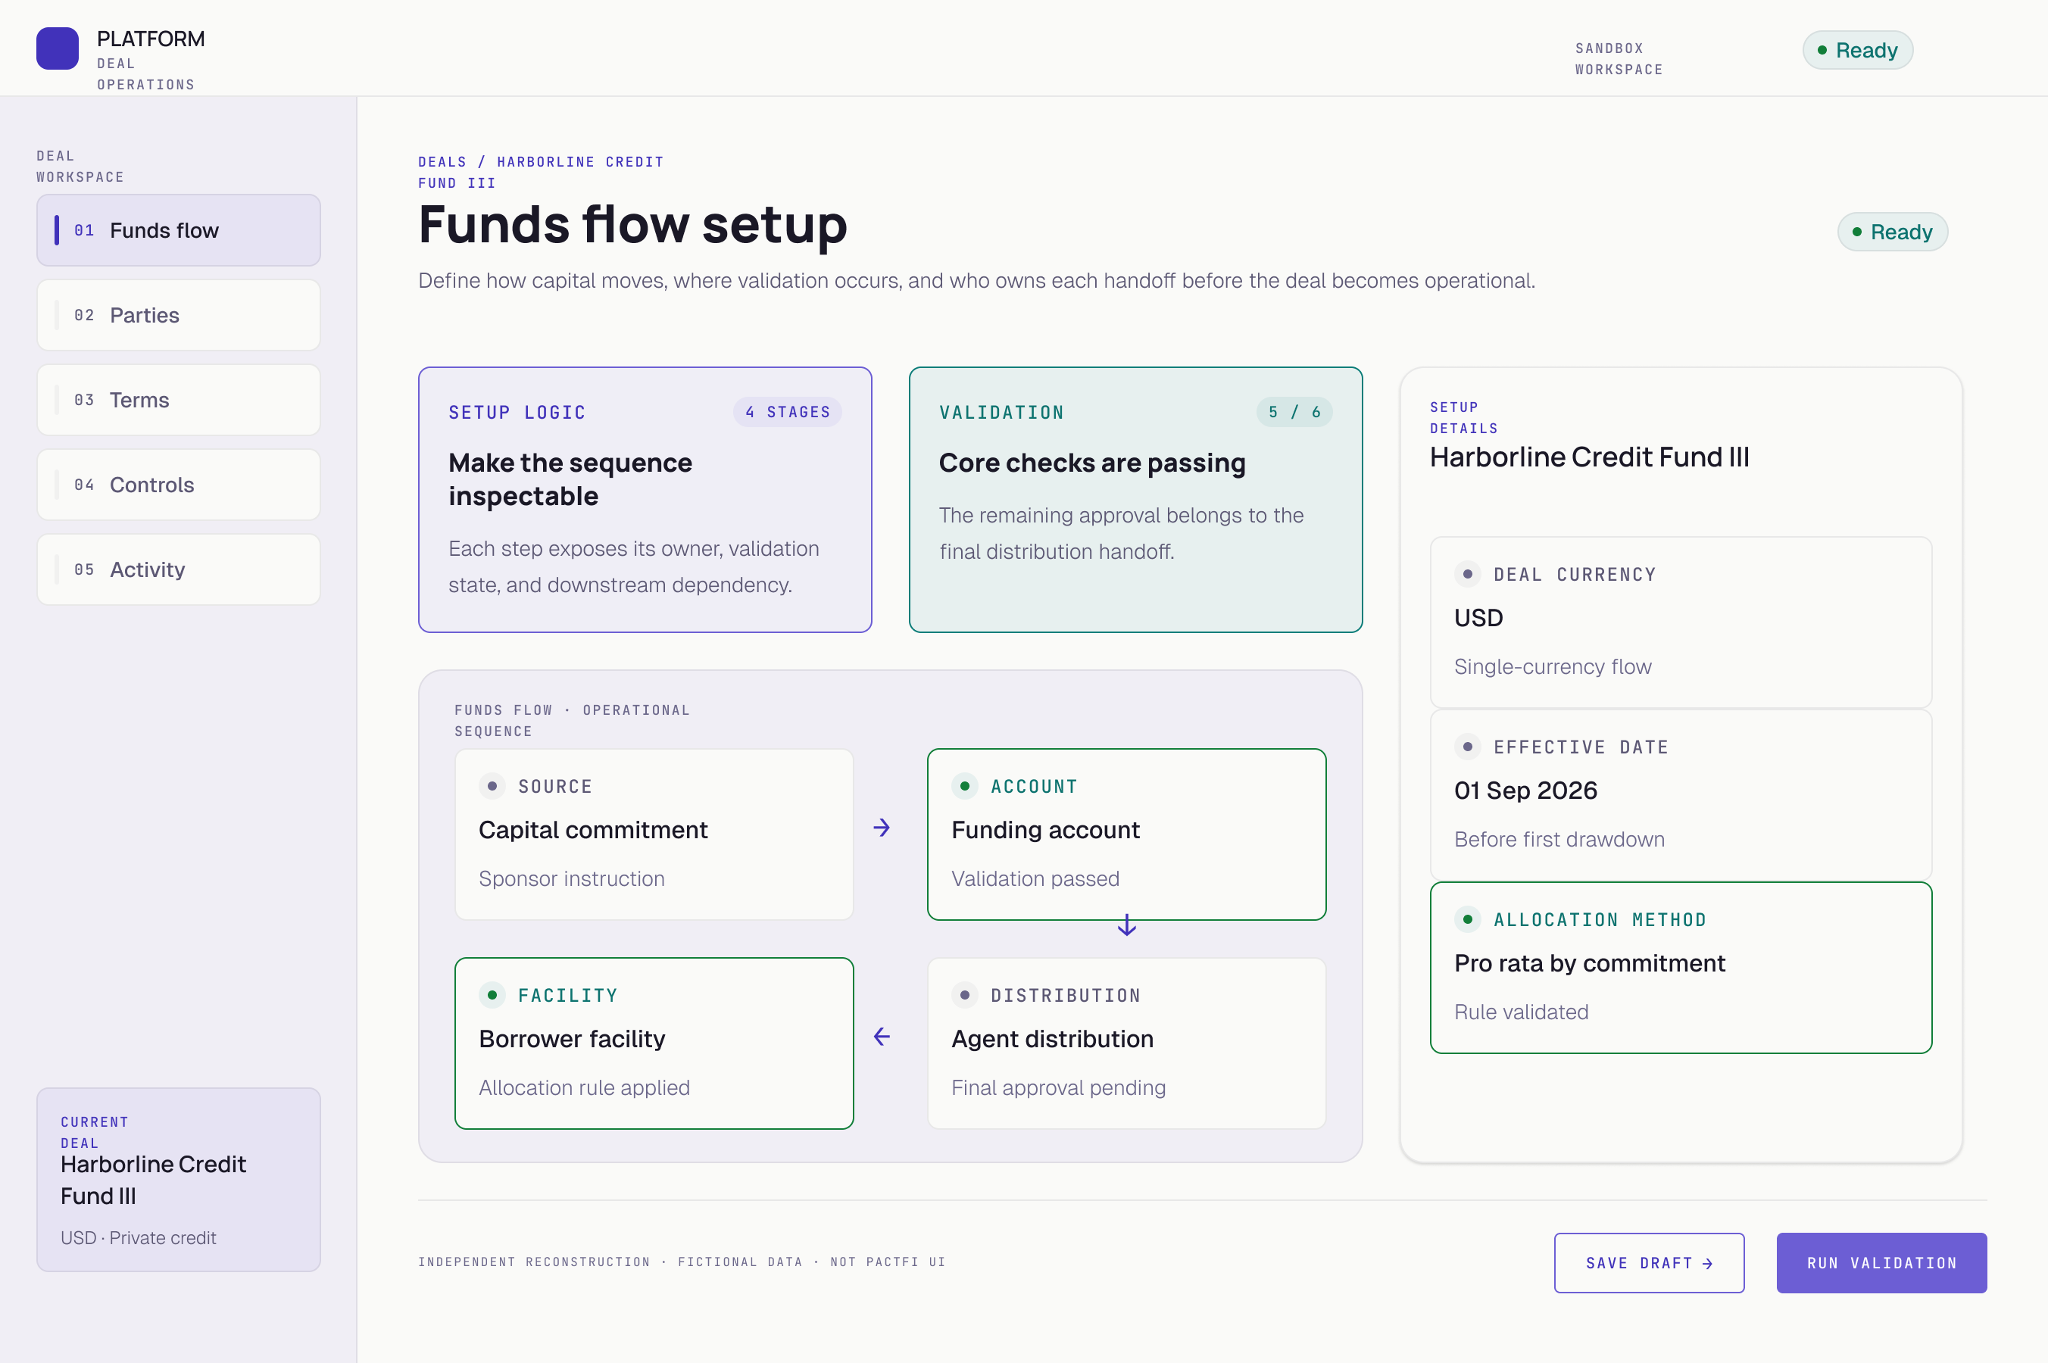Click the Allocation Method green dot
This screenshot has height=1363, width=2048.
click(1467, 919)
